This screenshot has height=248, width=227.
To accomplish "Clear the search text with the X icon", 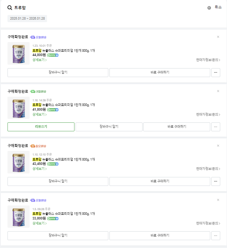I will 209,7.
